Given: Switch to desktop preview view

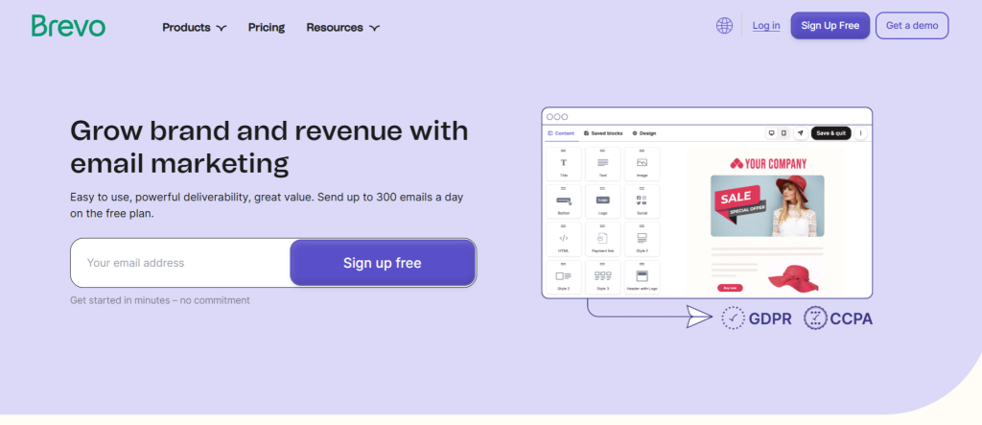Looking at the screenshot, I should point(771,133).
